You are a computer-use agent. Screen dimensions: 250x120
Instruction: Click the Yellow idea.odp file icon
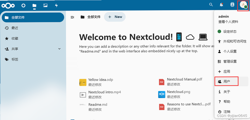point(83,82)
